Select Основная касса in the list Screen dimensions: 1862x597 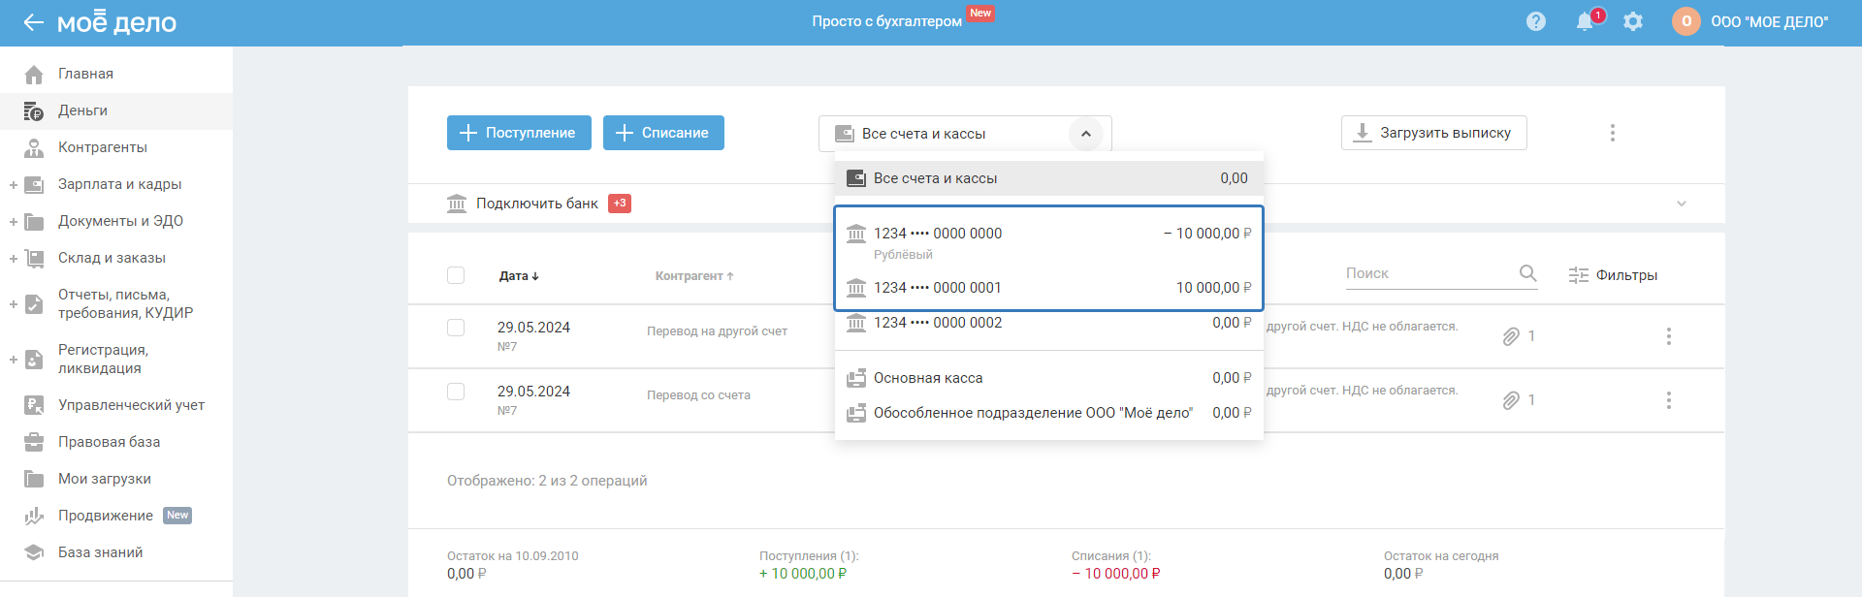(x=1049, y=378)
